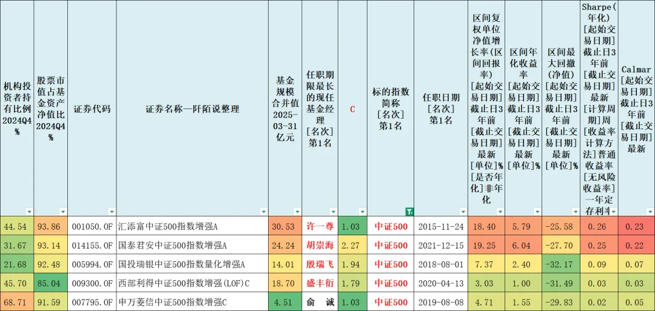Select fund manager 许一尊
The width and height of the screenshot is (655, 311).
[320, 226]
